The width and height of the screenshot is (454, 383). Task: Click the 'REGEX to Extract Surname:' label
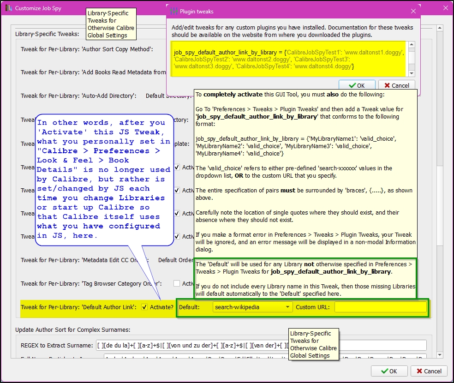coord(57,345)
